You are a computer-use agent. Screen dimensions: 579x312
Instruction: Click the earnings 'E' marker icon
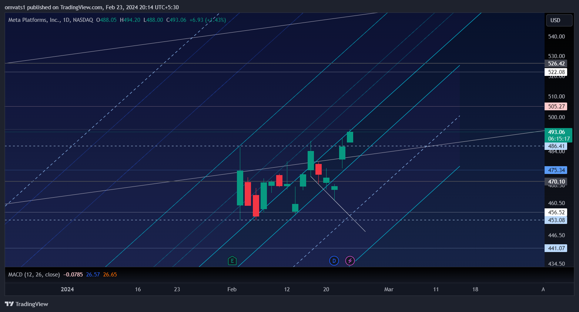tap(232, 261)
